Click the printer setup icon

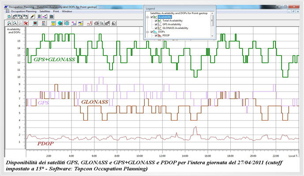point(107,23)
